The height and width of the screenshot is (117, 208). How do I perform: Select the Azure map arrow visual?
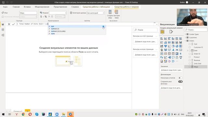click(x=173, y=50)
